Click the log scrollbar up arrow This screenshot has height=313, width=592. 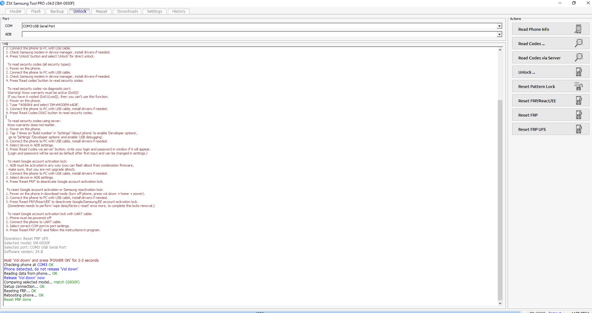pos(500,50)
